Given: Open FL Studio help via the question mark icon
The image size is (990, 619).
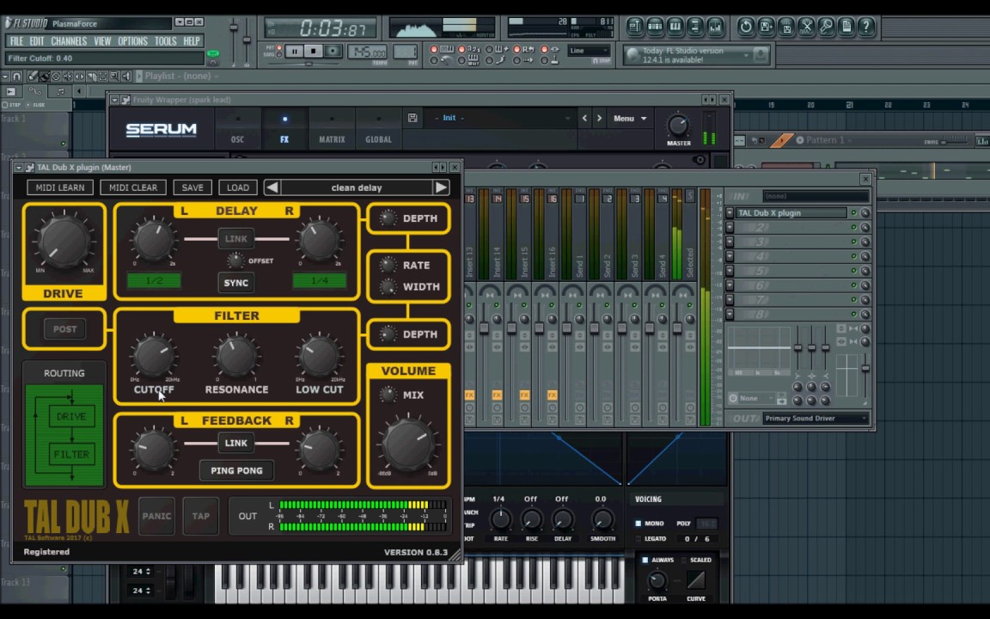Looking at the screenshot, I should click(865, 27).
